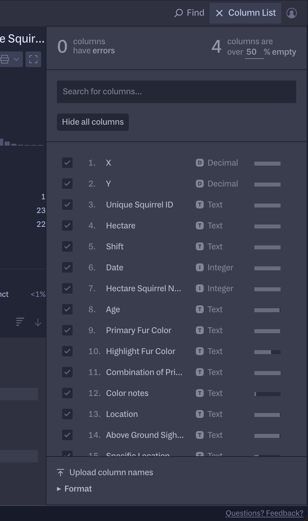This screenshot has width=308, height=521.
Task: Click the fullscreen expand icon
Action: [x=33, y=59]
